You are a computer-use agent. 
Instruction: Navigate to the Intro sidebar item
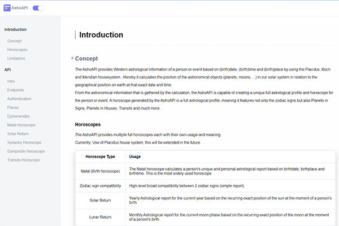pos(11,81)
